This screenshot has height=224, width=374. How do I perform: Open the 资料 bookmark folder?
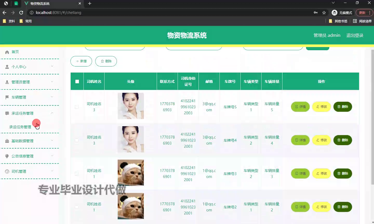coord(9,21)
